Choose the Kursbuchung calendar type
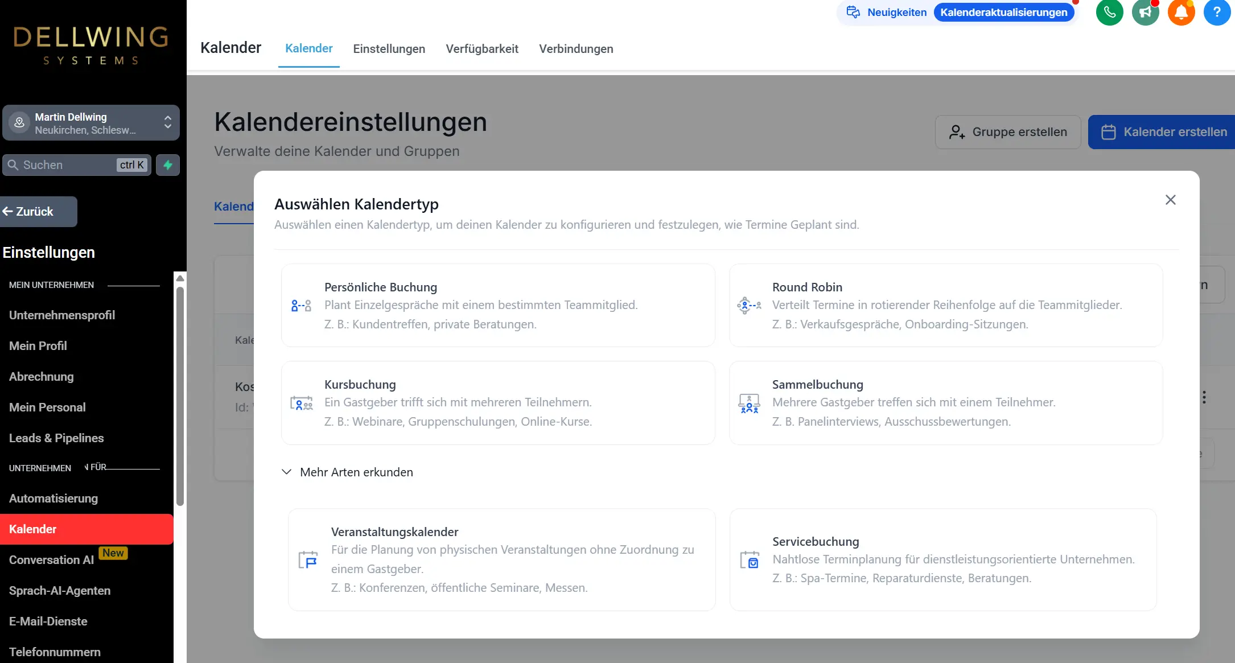 [x=498, y=403]
